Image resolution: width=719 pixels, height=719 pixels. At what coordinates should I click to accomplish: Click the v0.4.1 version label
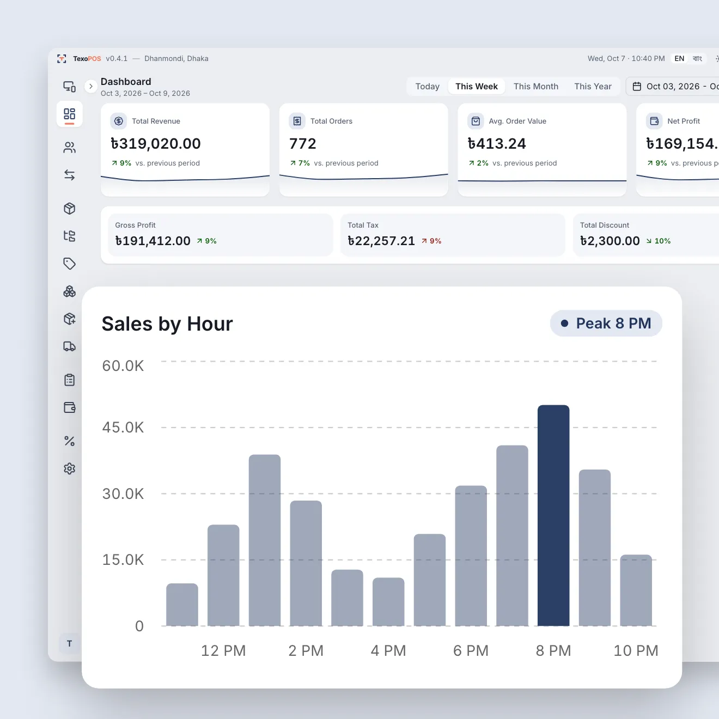pyautogui.click(x=117, y=59)
